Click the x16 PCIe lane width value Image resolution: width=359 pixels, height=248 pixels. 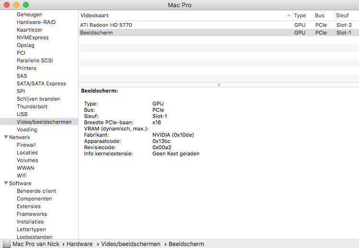[157, 122]
